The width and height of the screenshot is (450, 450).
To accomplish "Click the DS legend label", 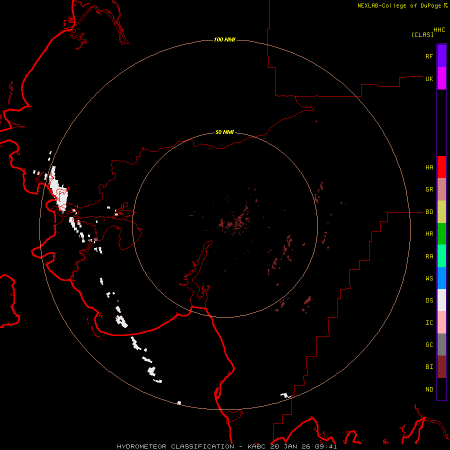I will 429,300.
